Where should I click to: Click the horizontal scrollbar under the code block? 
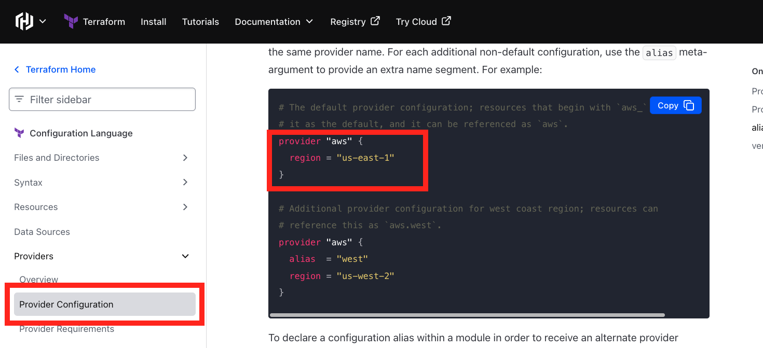click(x=468, y=315)
